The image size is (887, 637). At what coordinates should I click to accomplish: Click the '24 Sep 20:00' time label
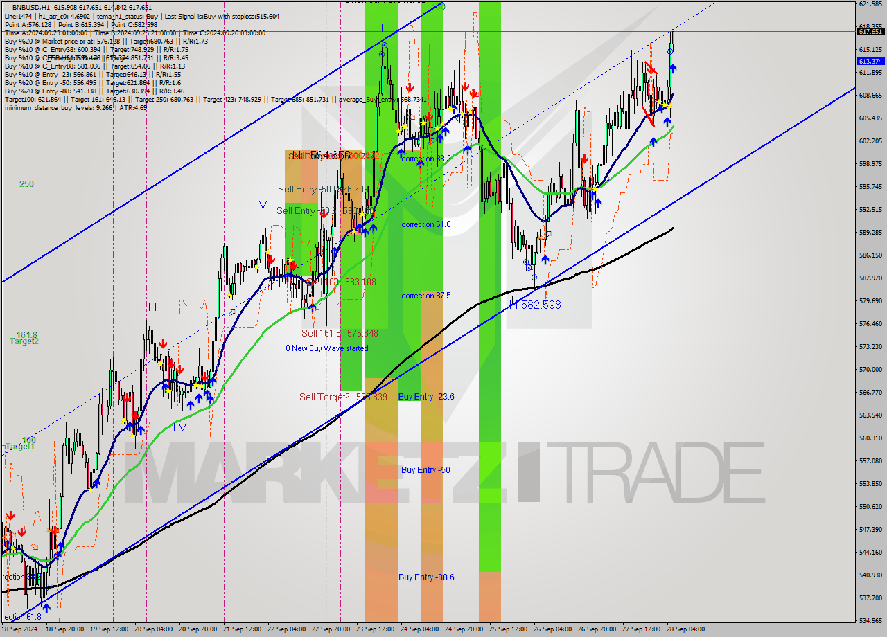click(464, 629)
